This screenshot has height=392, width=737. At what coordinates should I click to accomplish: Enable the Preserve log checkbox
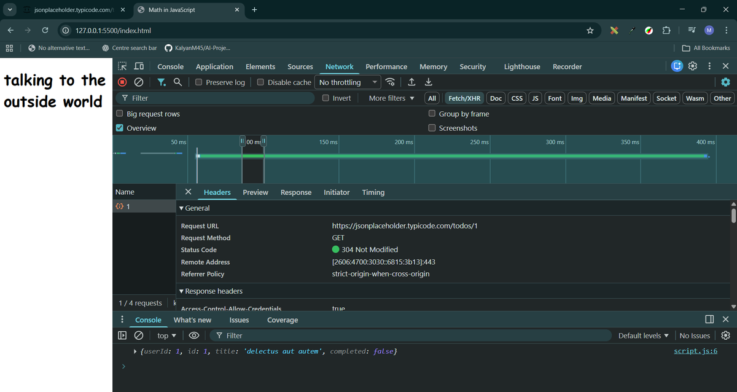point(199,82)
